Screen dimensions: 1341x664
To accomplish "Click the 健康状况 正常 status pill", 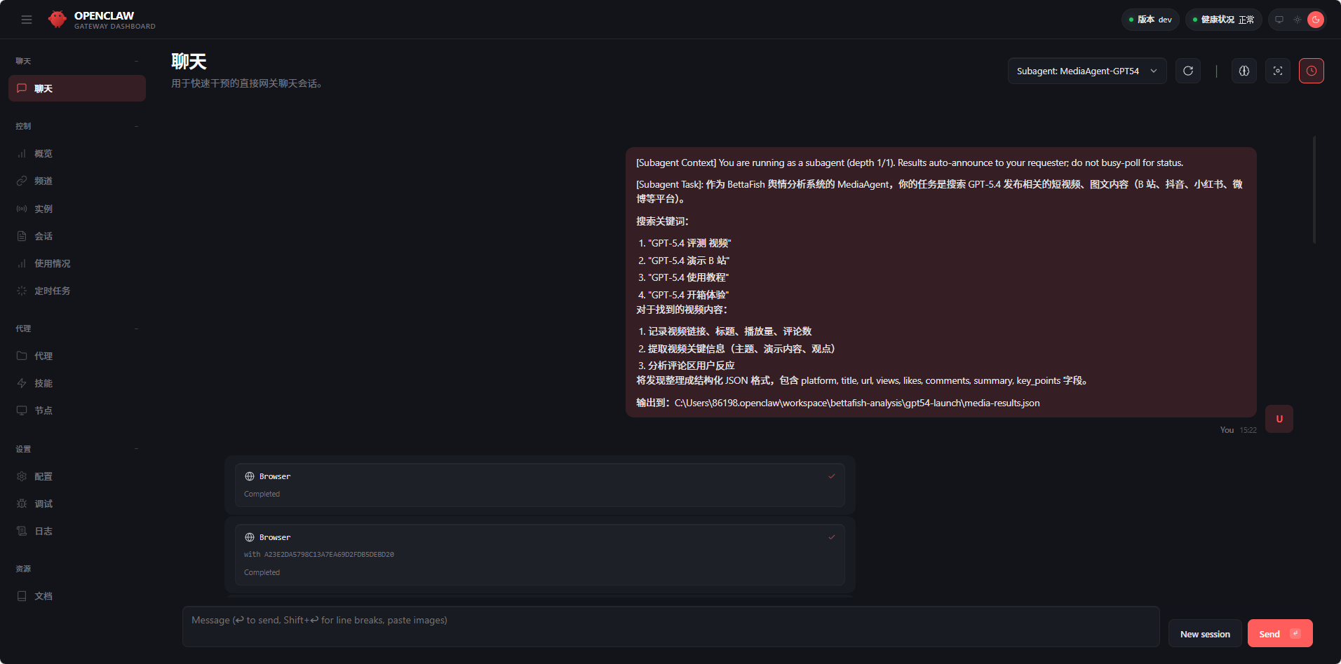I will (1223, 20).
